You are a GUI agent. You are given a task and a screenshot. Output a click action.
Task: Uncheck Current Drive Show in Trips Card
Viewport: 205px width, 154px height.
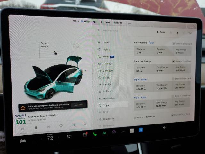(x=174, y=44)
